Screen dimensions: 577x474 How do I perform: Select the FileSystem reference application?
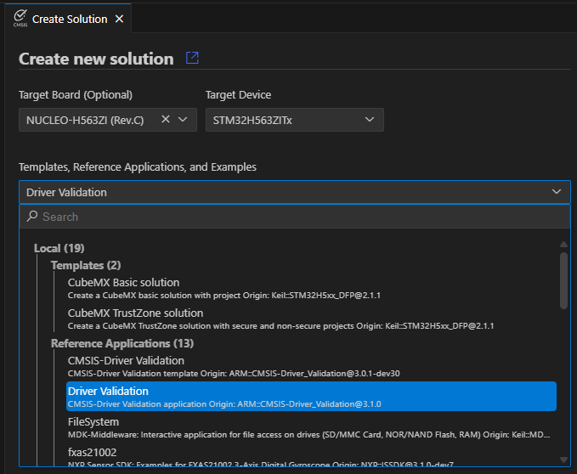(93, 421)
